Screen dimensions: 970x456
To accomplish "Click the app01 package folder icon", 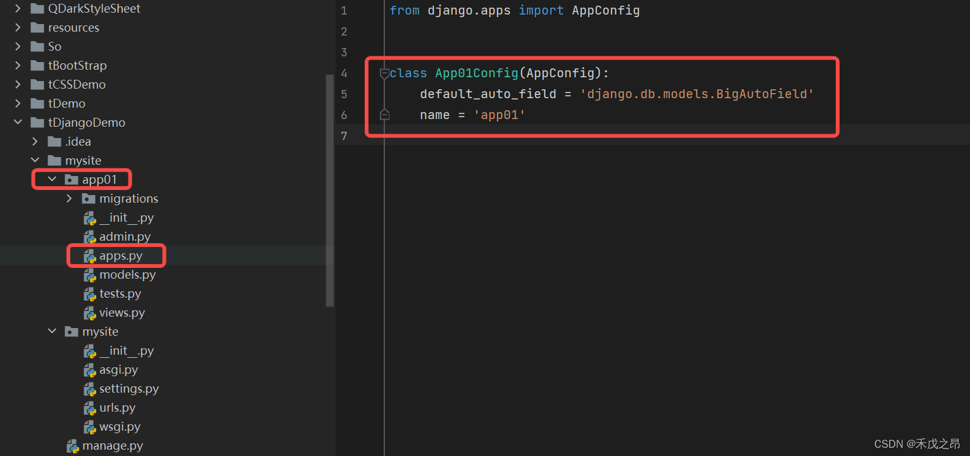I will 72,180.
